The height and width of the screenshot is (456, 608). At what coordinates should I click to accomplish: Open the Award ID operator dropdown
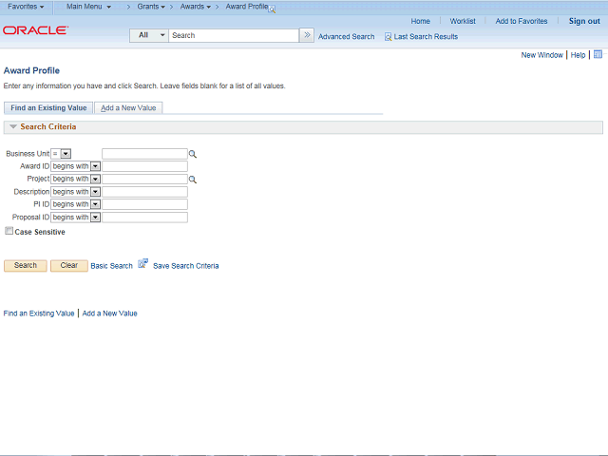(76, 166)
